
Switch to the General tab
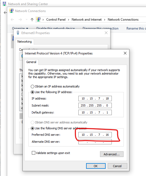(x=31, y=62)
